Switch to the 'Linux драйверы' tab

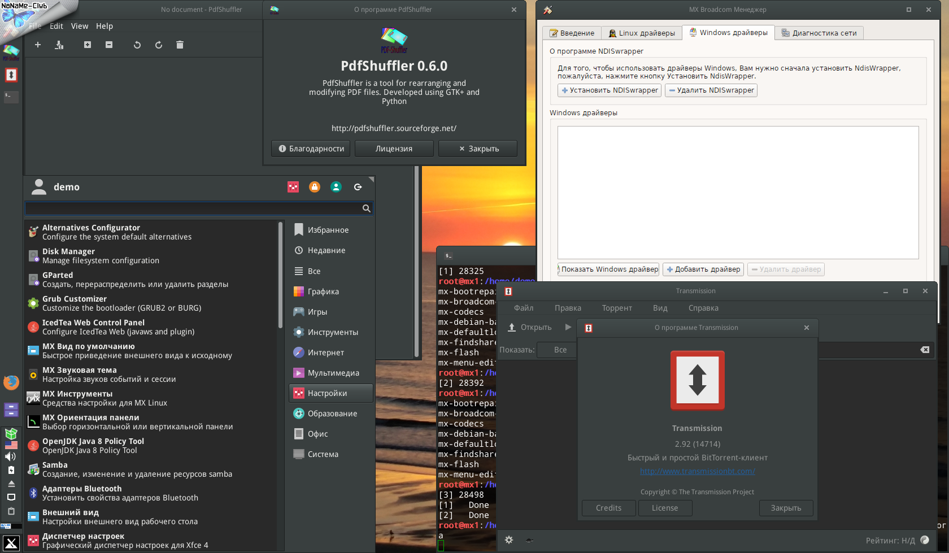pos(641,33)
